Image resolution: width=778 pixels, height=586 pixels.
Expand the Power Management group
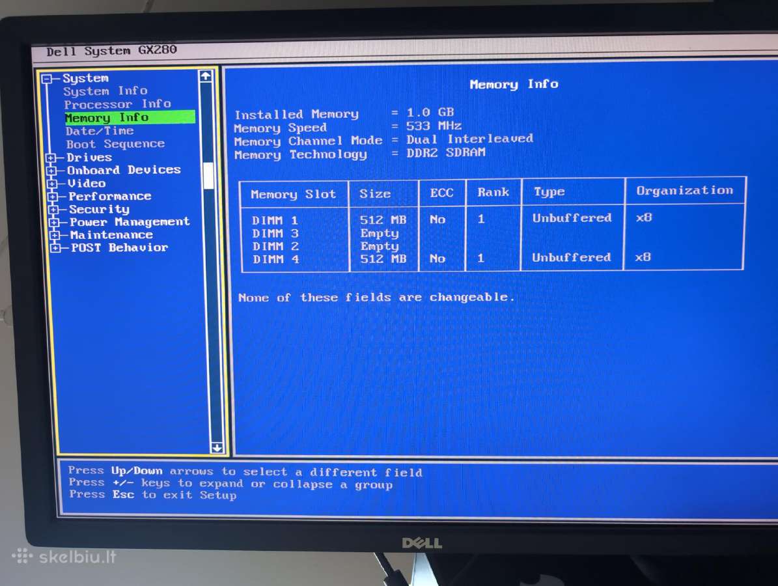(x=54, y=223)
